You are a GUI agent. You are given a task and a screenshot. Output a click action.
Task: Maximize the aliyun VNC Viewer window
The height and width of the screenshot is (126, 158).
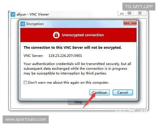point(129,13)
